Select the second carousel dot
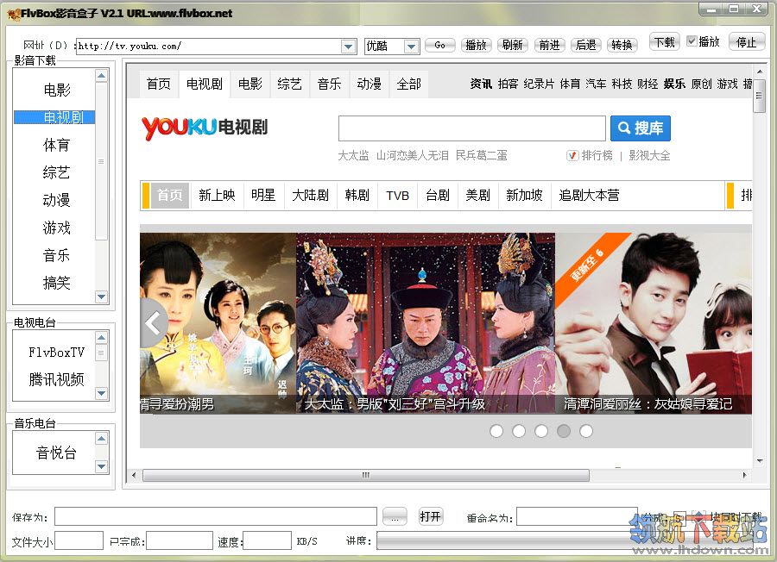Screen dimensions: 777x562 pos(519,431)
